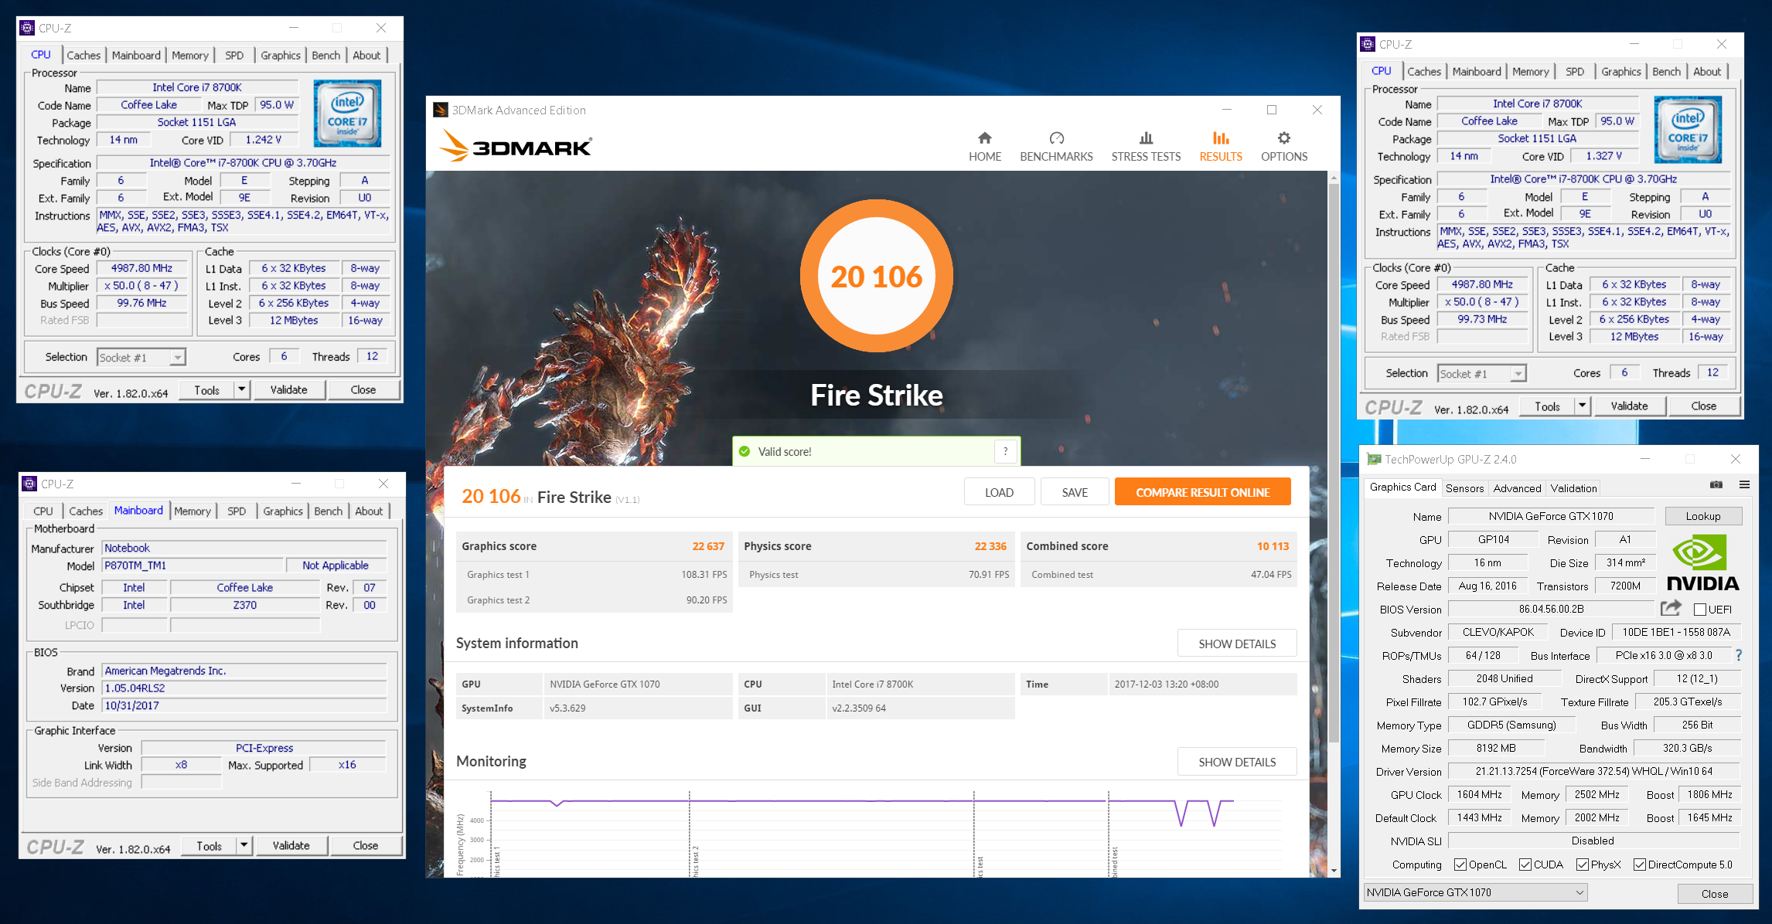Click Load button in 3DMark

point(999,492)
